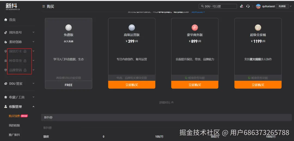Click the 免费版 badge in header
The width and height of the screenshot is (294, 141).
point(282,6)
